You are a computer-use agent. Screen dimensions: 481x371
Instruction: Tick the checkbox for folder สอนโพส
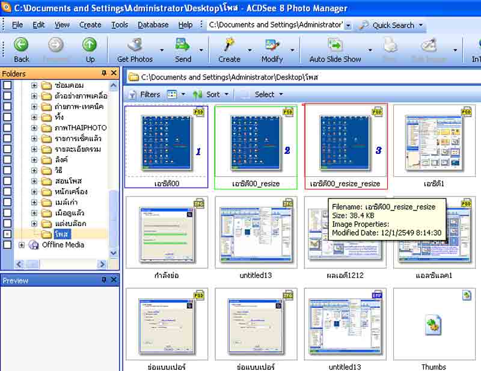click(x=7, y=181)
